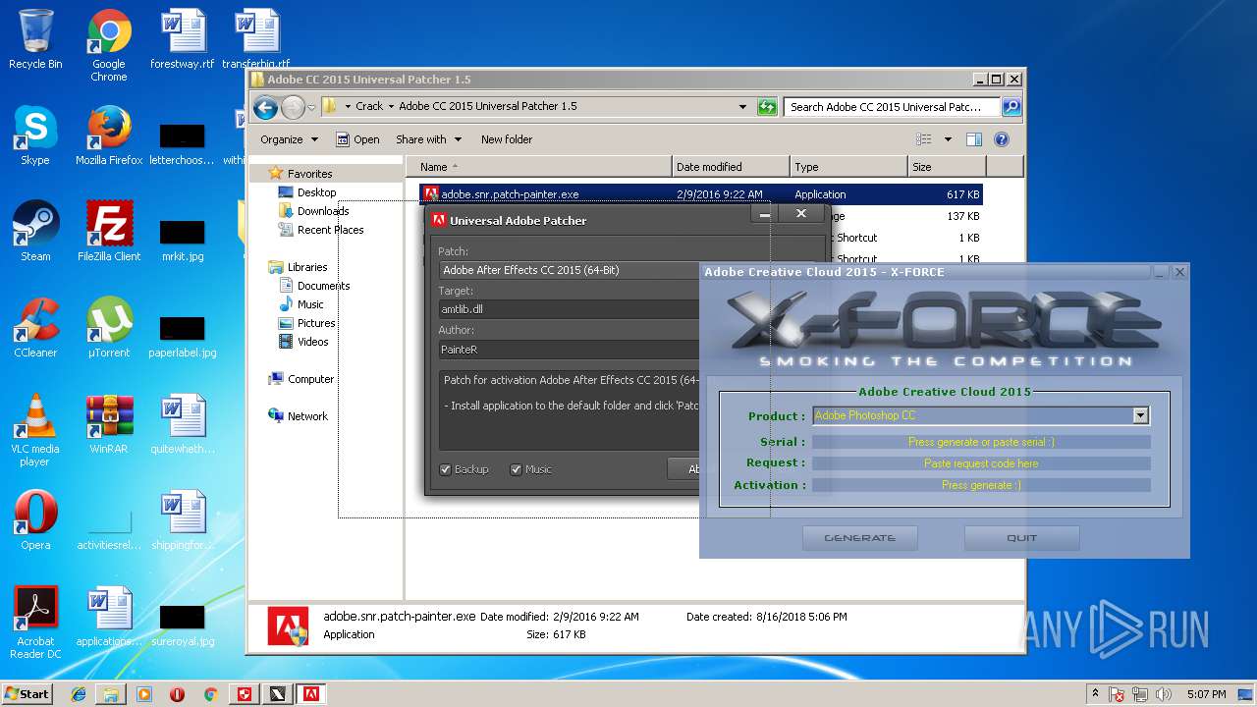Open Share with dropdown in Explorer
1257x707 pixels.
pos(428,139)
